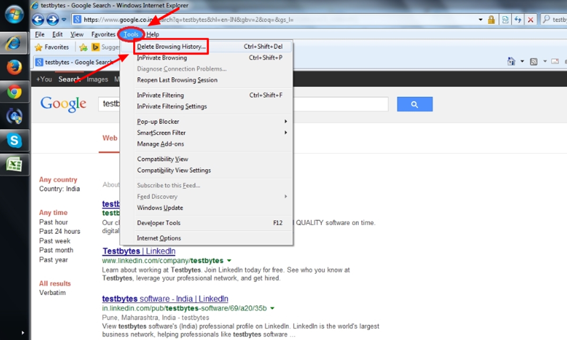
Task: Expand the SmartScreen Filter submenu
Action: tap(206, 133)
